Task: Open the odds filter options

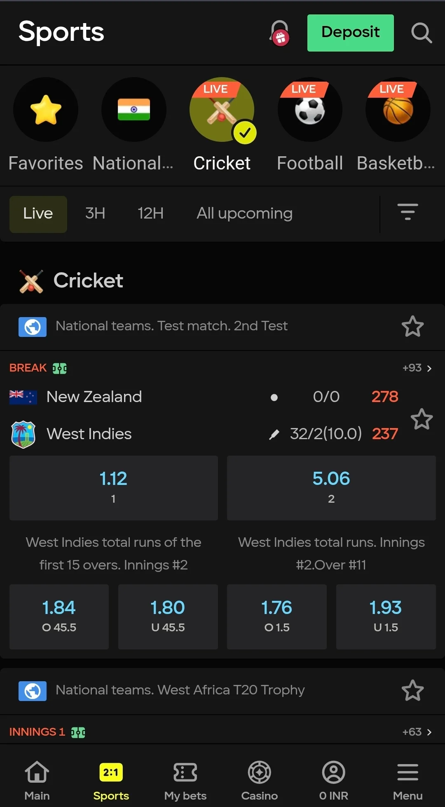Action: pos(408,213)
